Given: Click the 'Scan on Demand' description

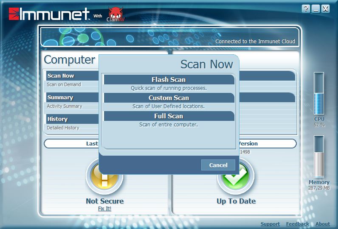Looking at the screenshot, I should coord(64,84).
